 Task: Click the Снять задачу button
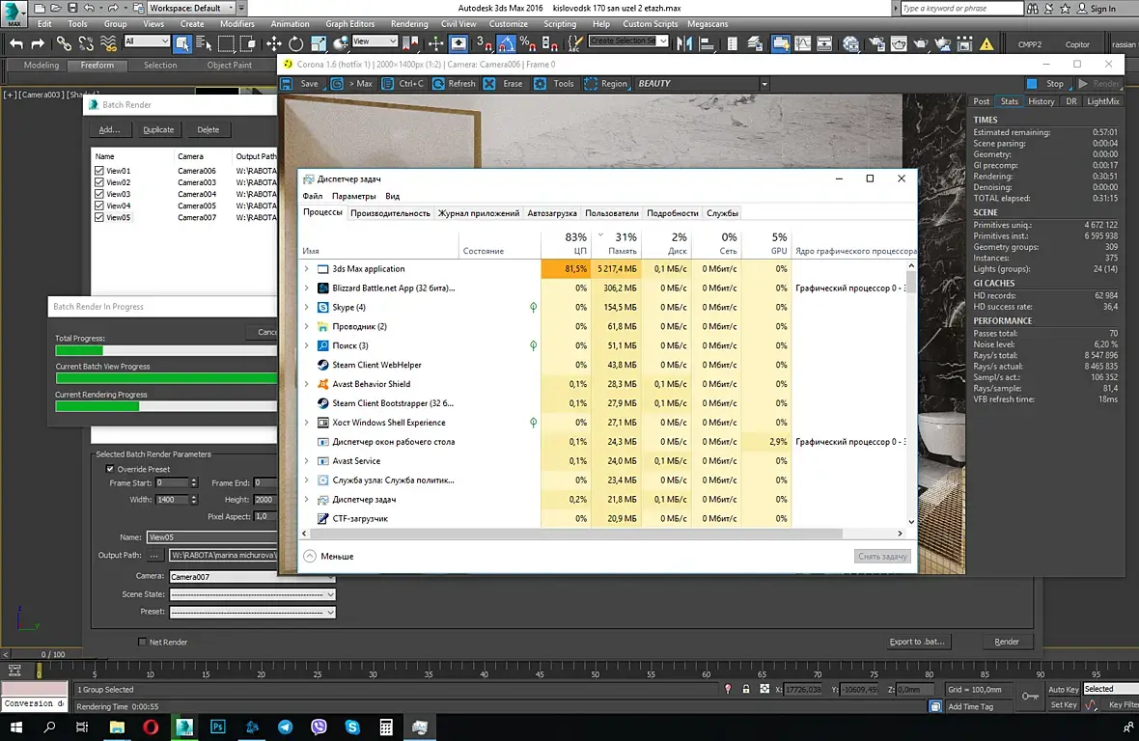point(882,556)
